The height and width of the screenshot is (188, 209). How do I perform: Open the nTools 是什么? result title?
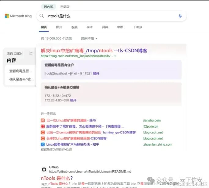57,178
